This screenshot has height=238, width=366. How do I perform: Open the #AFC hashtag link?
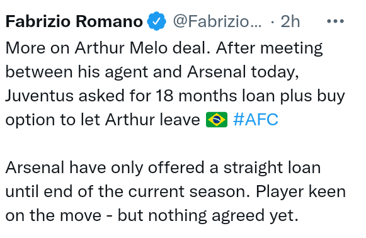[256, 120]
